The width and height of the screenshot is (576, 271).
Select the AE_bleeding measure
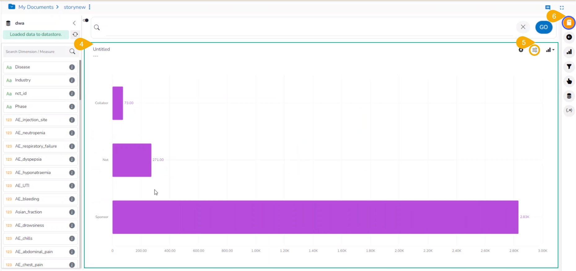pos(40,199)
